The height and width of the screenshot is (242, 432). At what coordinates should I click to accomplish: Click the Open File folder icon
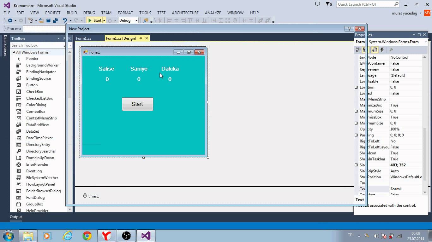42,20
